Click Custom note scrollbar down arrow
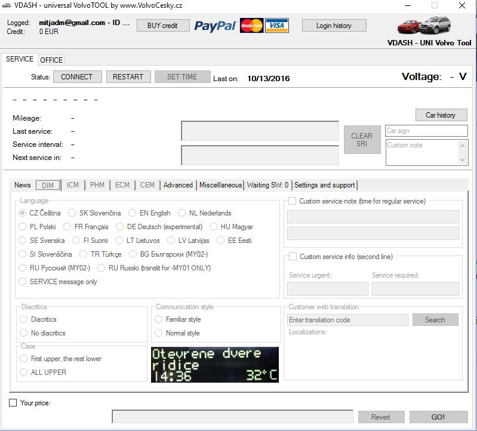This screenshot has width=477, height=431. tap(463, 160)
